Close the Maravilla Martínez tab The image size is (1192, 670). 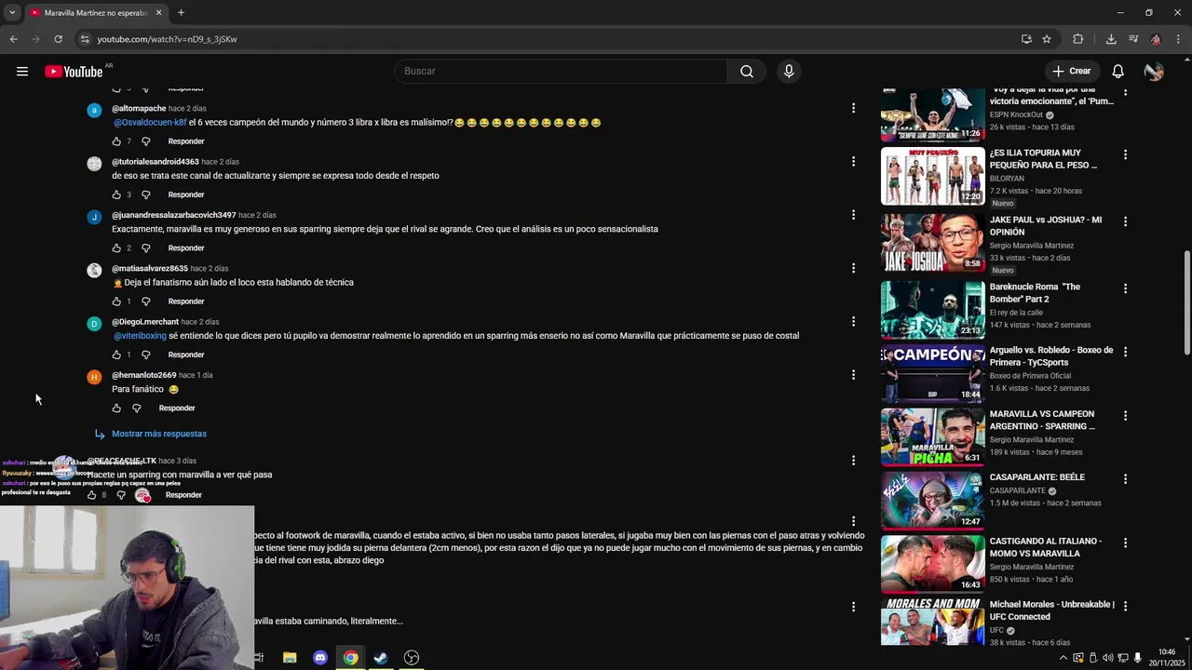[x=158, y=13]
